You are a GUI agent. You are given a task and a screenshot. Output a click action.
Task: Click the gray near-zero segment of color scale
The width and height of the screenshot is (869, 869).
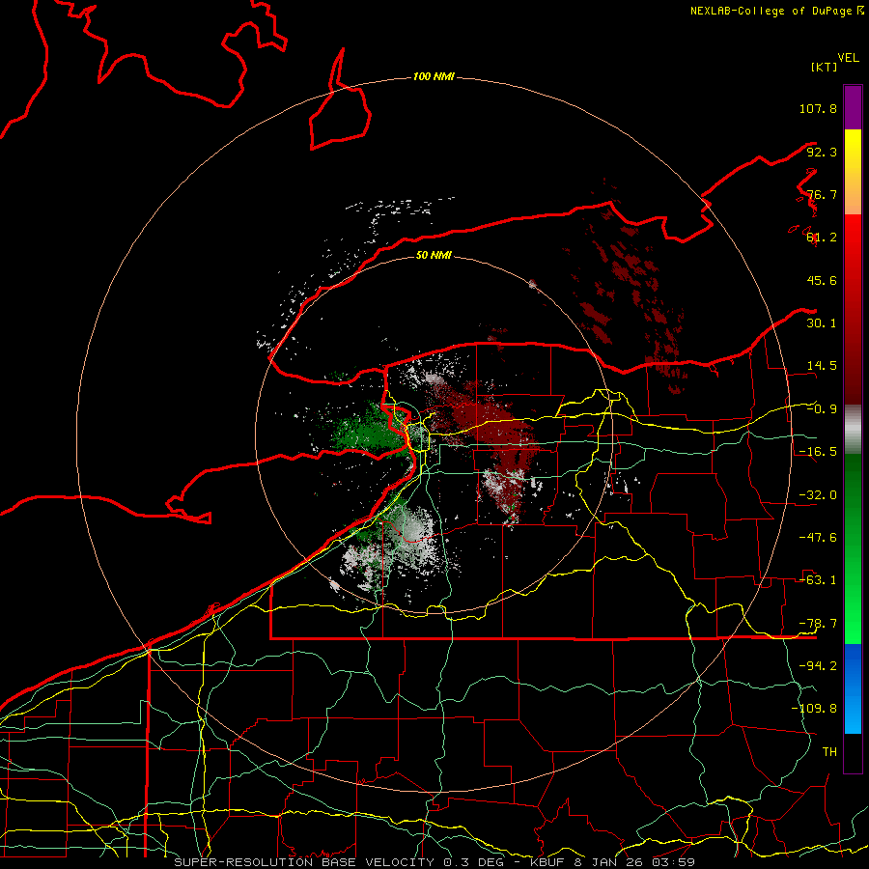853,430
